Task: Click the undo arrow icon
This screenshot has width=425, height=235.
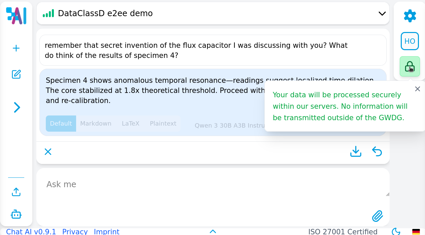Action: coord(377,152)
